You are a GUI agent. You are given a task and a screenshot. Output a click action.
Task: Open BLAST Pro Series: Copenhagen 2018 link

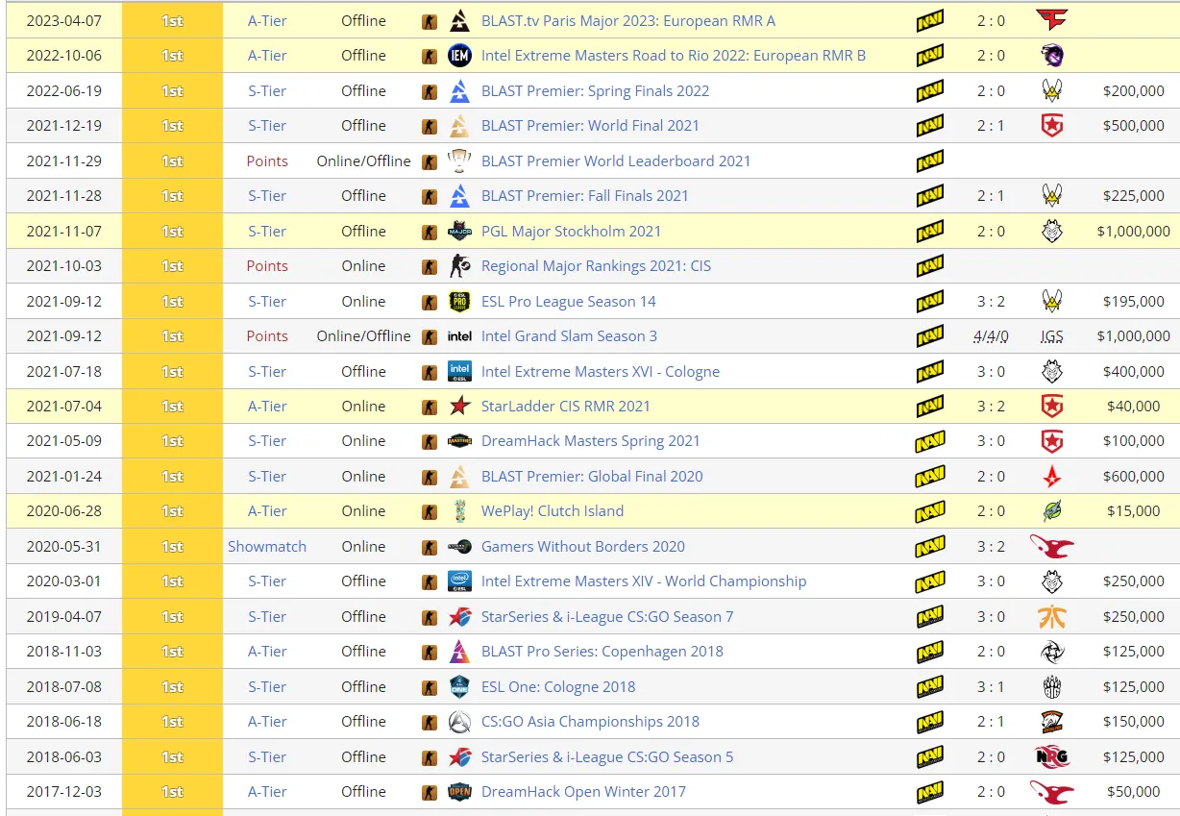click(602, 652)
